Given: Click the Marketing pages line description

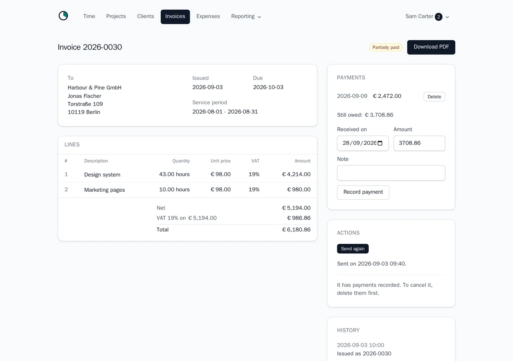Looking at the screenshot, I should [105, 190].
